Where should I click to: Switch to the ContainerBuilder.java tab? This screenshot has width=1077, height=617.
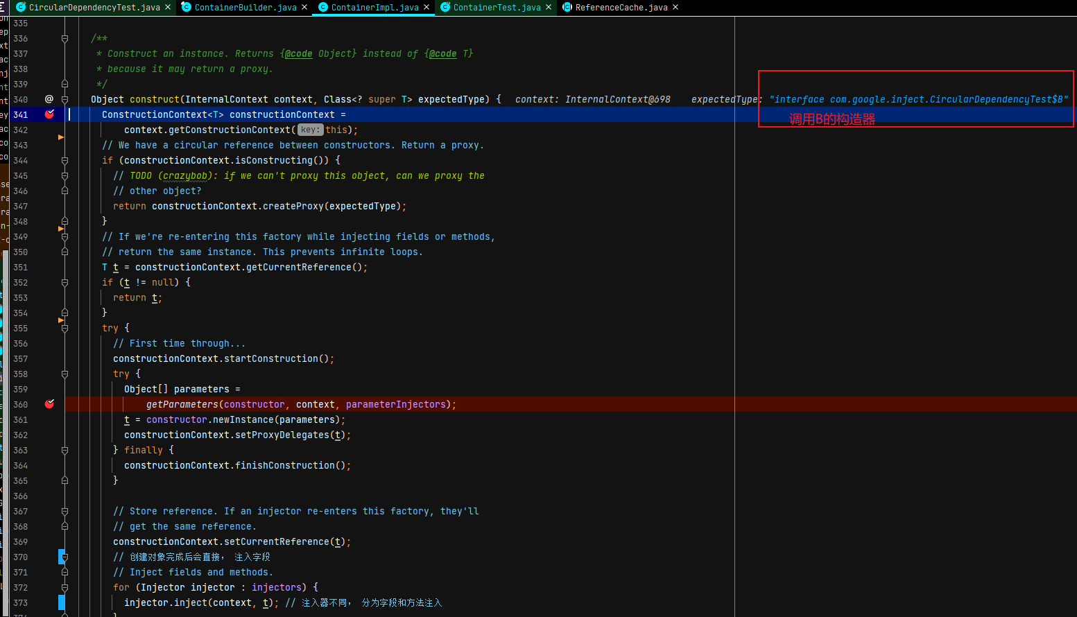click(245, 7)
